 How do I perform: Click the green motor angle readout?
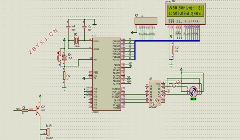coord(193,99)
